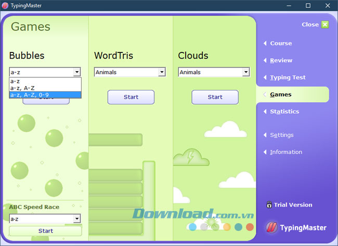
Task: Click the arrow next to Review
Action: tap(265, 60)
